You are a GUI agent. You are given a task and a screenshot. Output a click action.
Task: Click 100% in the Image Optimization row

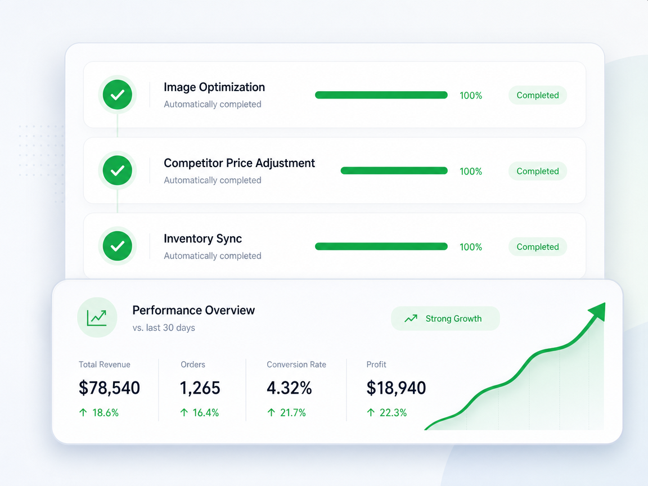tap(471, 96)
